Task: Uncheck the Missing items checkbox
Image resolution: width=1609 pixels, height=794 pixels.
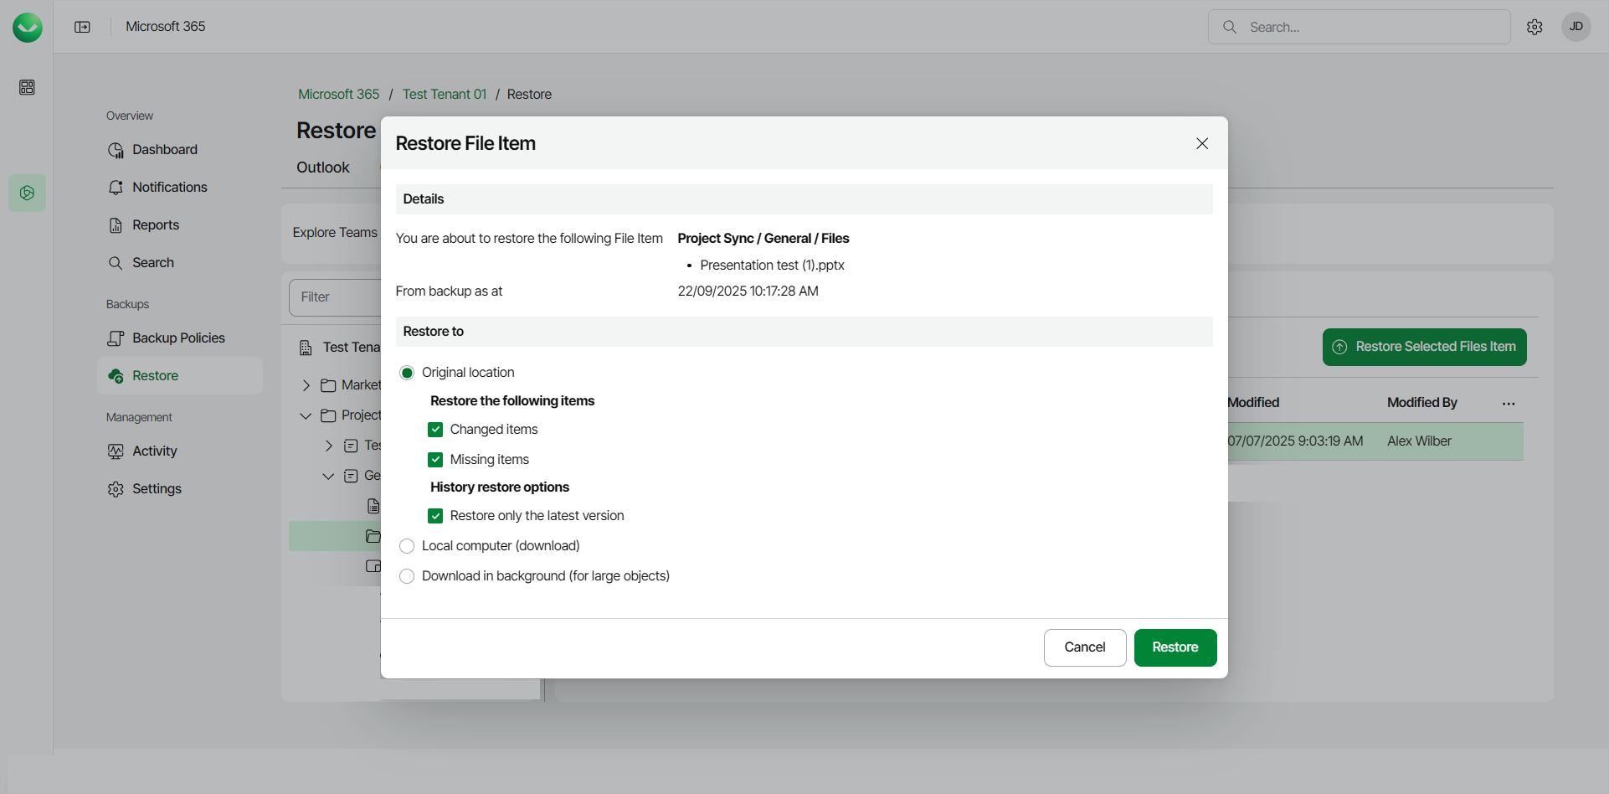Action: point(435,460)
